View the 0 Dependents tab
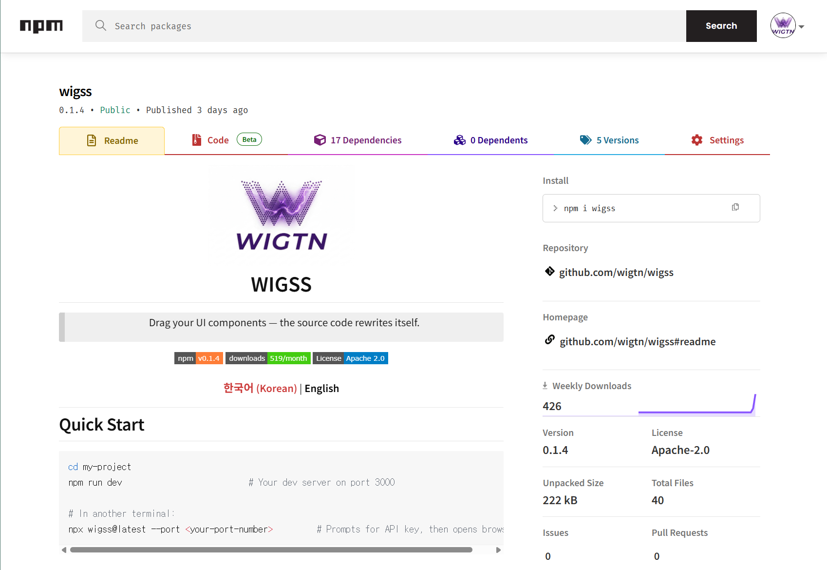Viewport: 827px width, 570px height. [498, 140]
